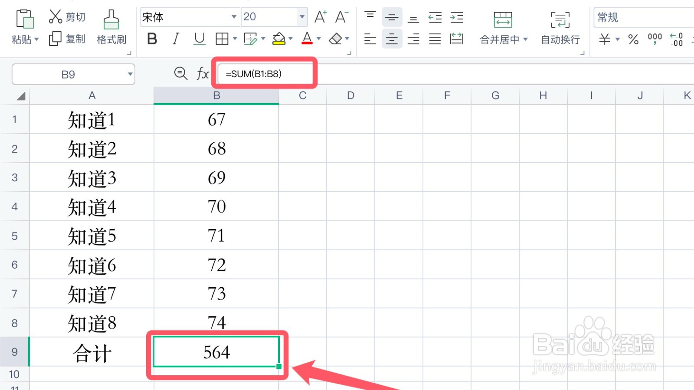Decrease font size with A- icon
This screenshot has width=694, height=390.
tap(342, 17)
